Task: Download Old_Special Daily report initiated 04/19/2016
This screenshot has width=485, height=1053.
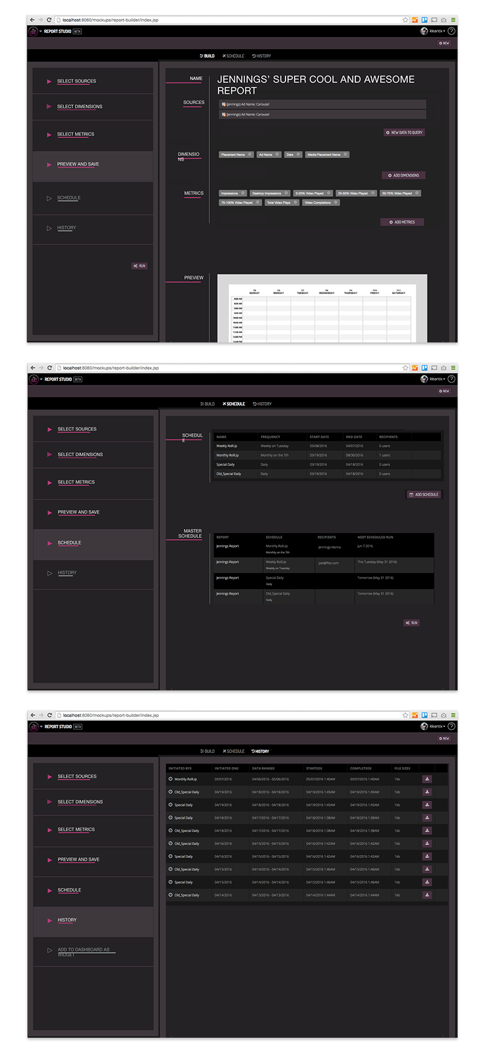Action: [x=427, y=792]
